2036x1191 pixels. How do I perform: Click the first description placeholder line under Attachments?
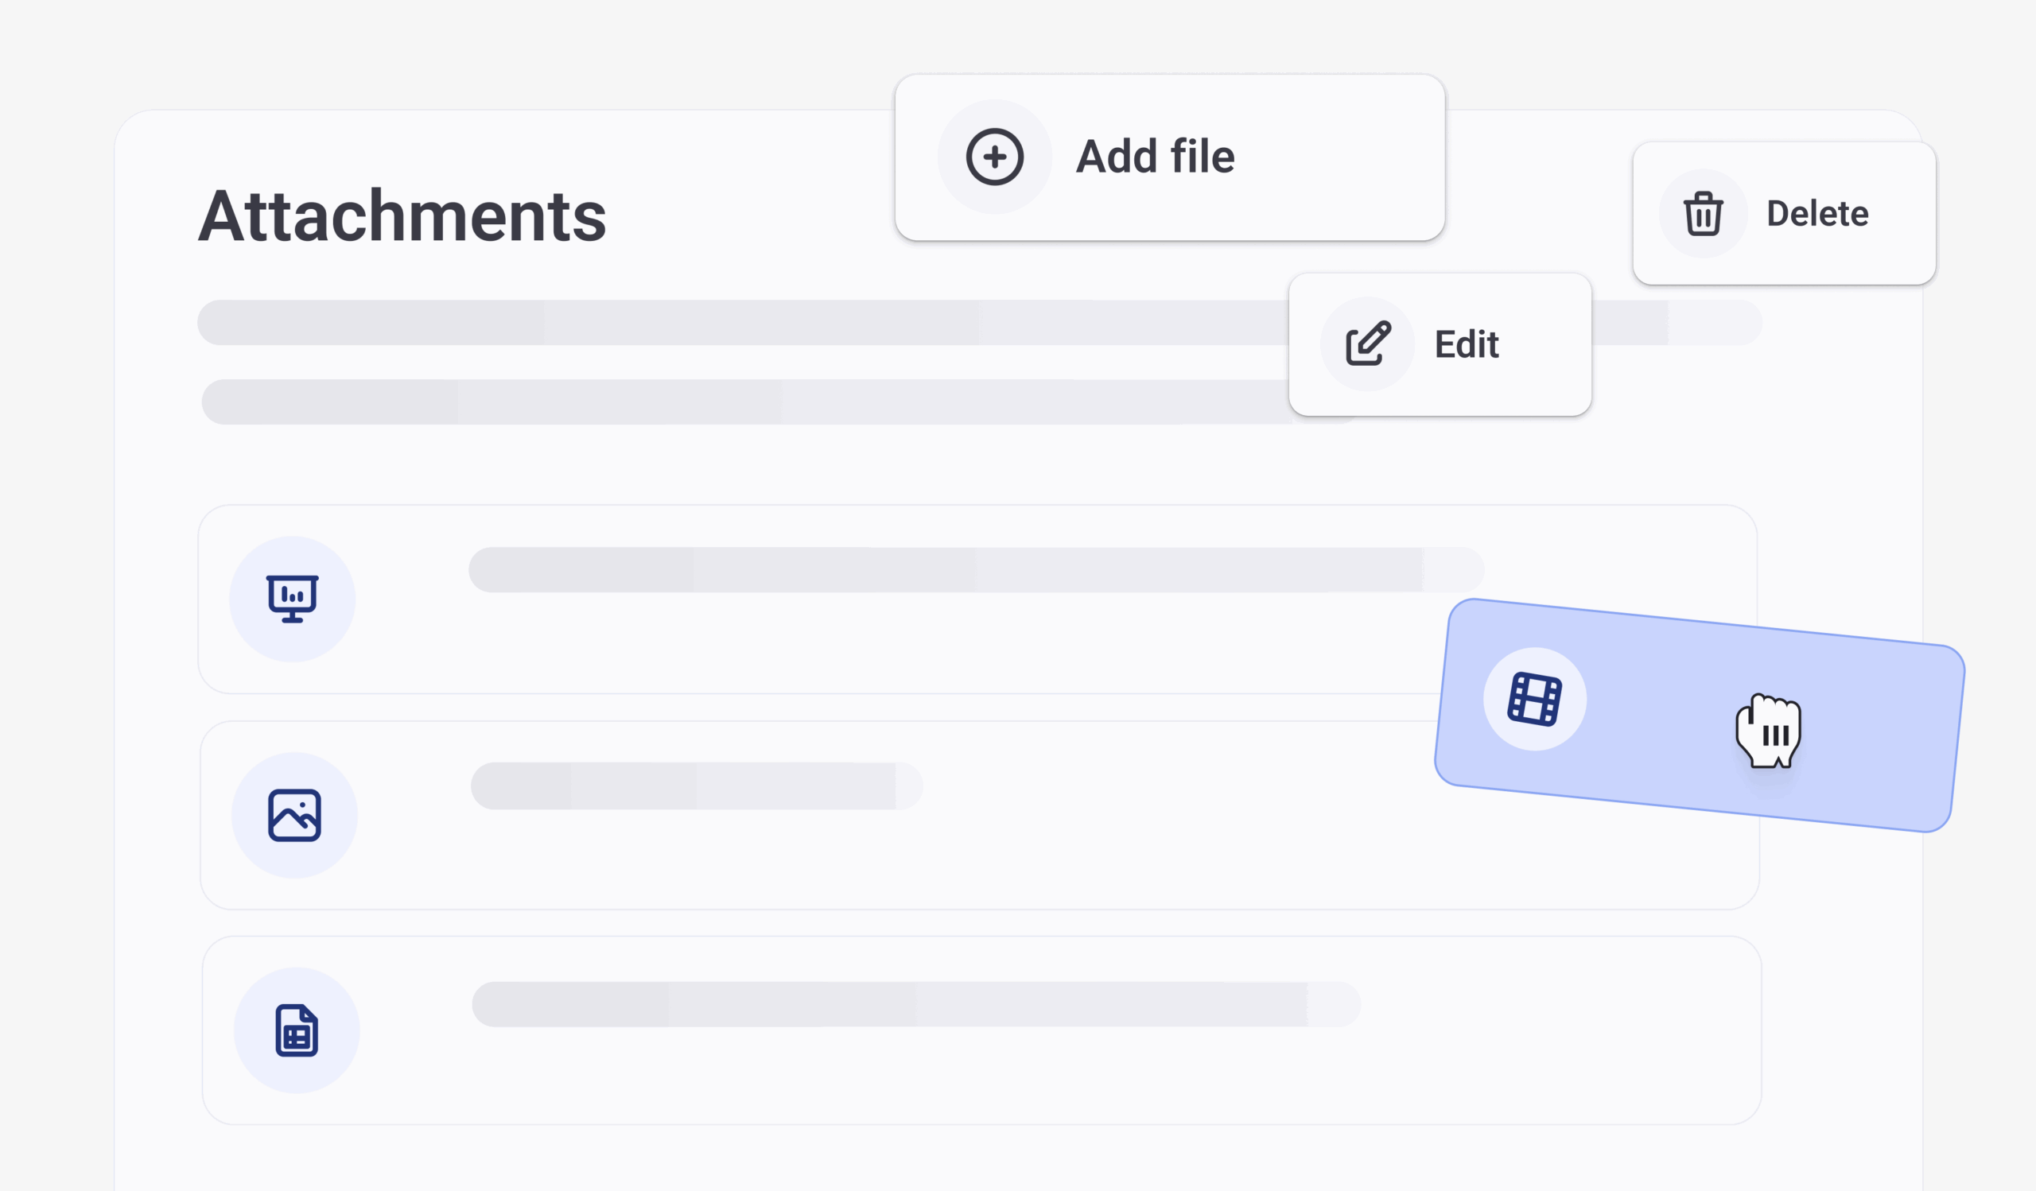(727, 323)
